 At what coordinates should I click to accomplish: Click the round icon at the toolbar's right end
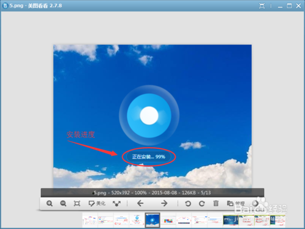[x=256, y=203]
